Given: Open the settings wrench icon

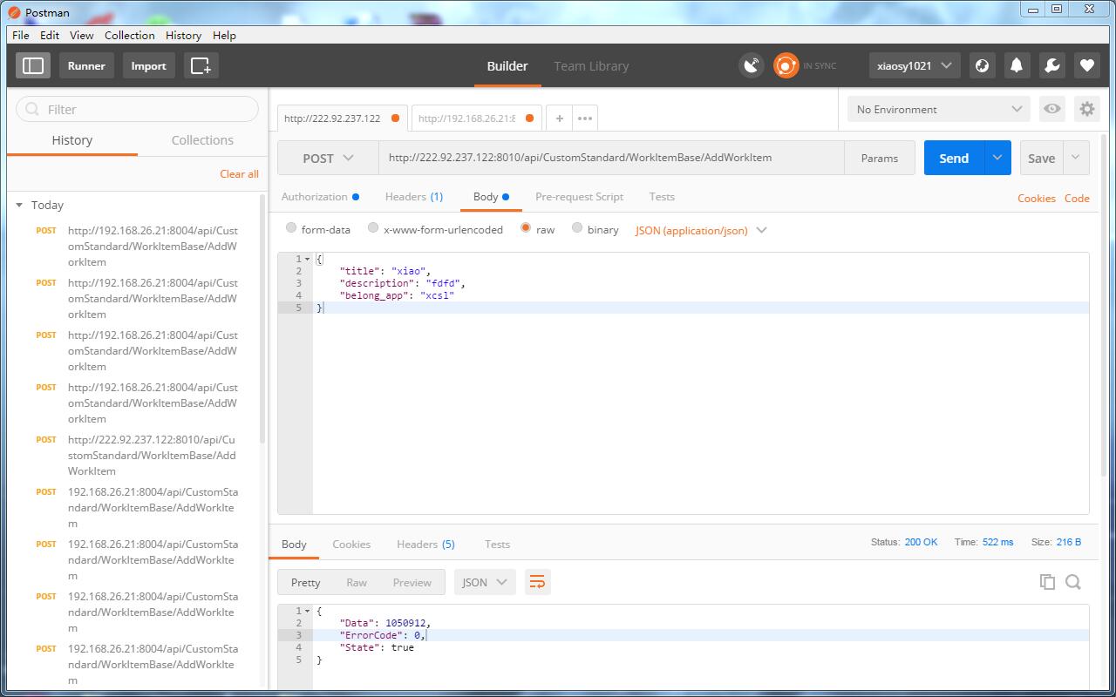Looking at the screenshot, I should (x=1051, y=65).
